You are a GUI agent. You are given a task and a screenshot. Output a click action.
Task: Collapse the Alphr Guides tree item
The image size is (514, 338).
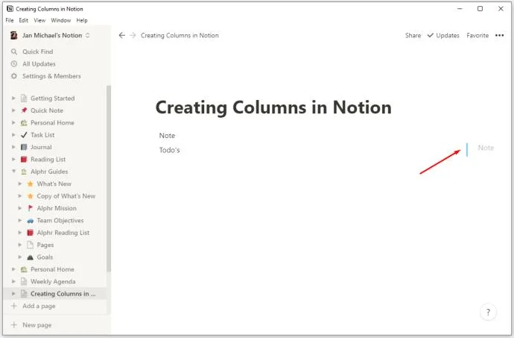pos(13,171)
